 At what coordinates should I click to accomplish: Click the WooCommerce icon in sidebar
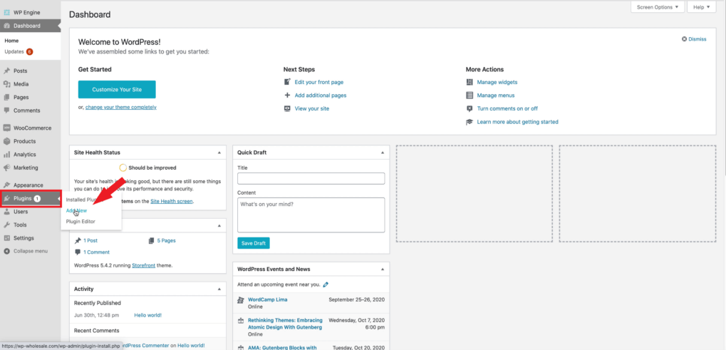click(x=6, y=128)
